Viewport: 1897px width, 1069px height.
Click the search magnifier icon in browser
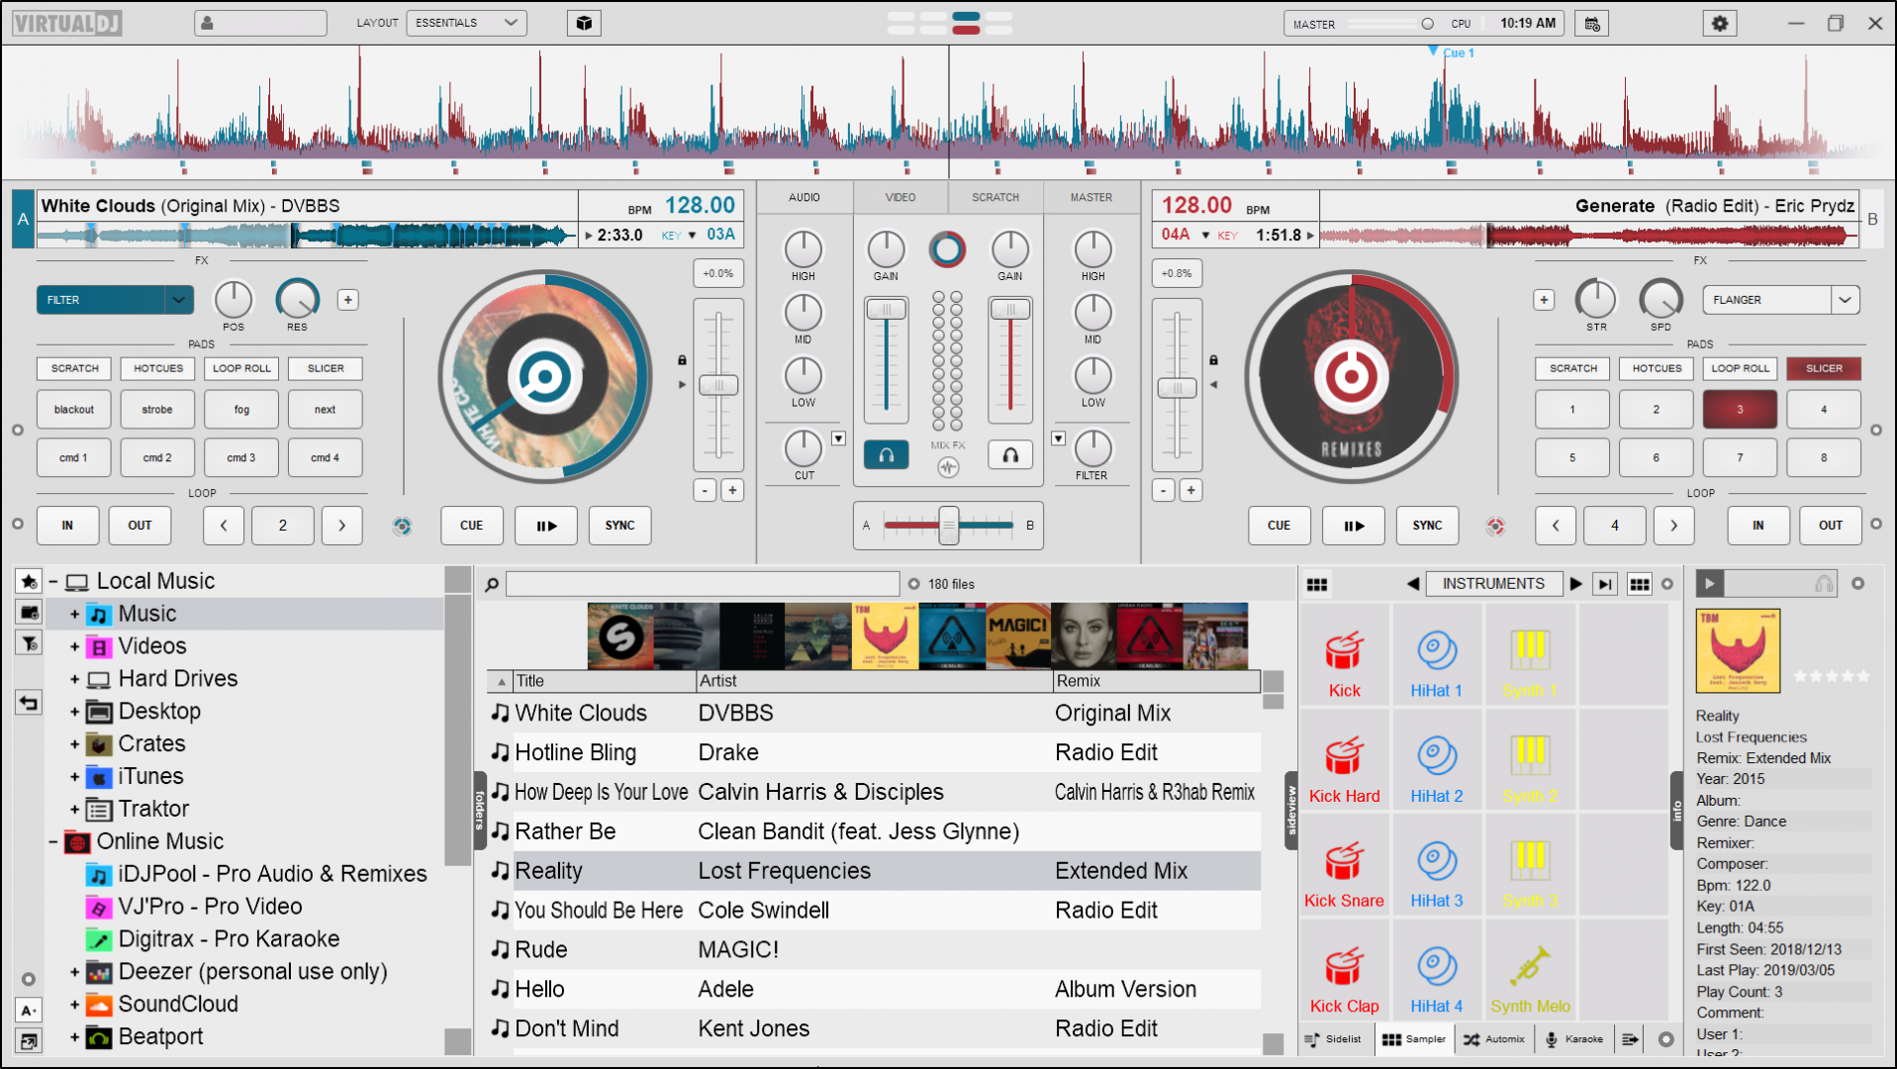coord(492,585)
